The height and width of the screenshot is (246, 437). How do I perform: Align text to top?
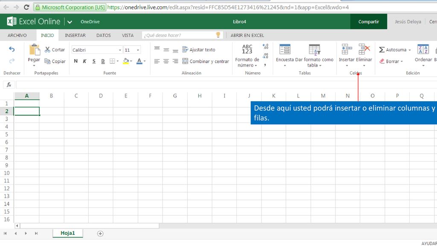pos(157,48)
